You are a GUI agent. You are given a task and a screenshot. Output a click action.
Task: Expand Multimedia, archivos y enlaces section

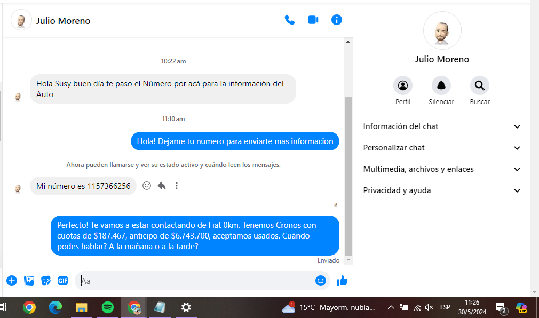441,169
